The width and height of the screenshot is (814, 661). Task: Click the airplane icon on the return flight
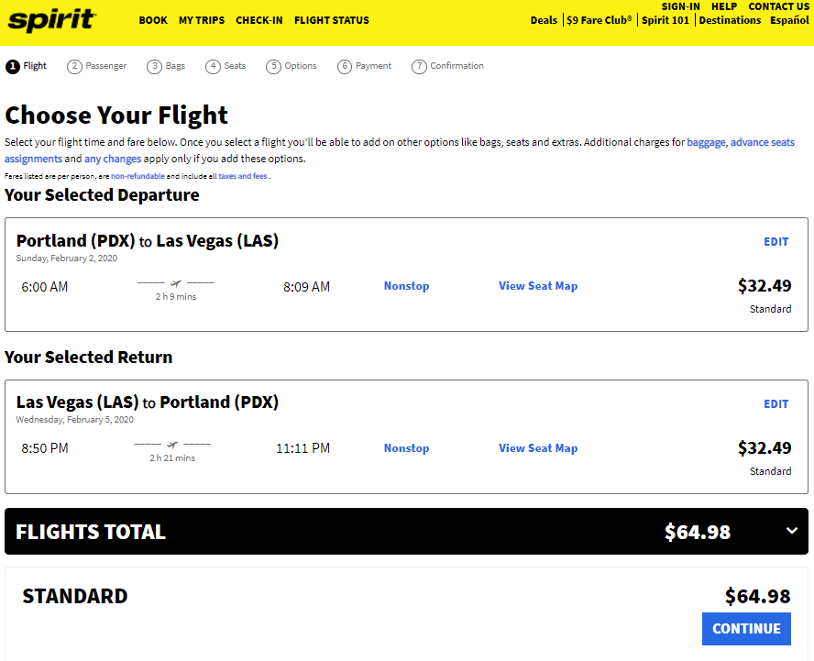[170, 446]
